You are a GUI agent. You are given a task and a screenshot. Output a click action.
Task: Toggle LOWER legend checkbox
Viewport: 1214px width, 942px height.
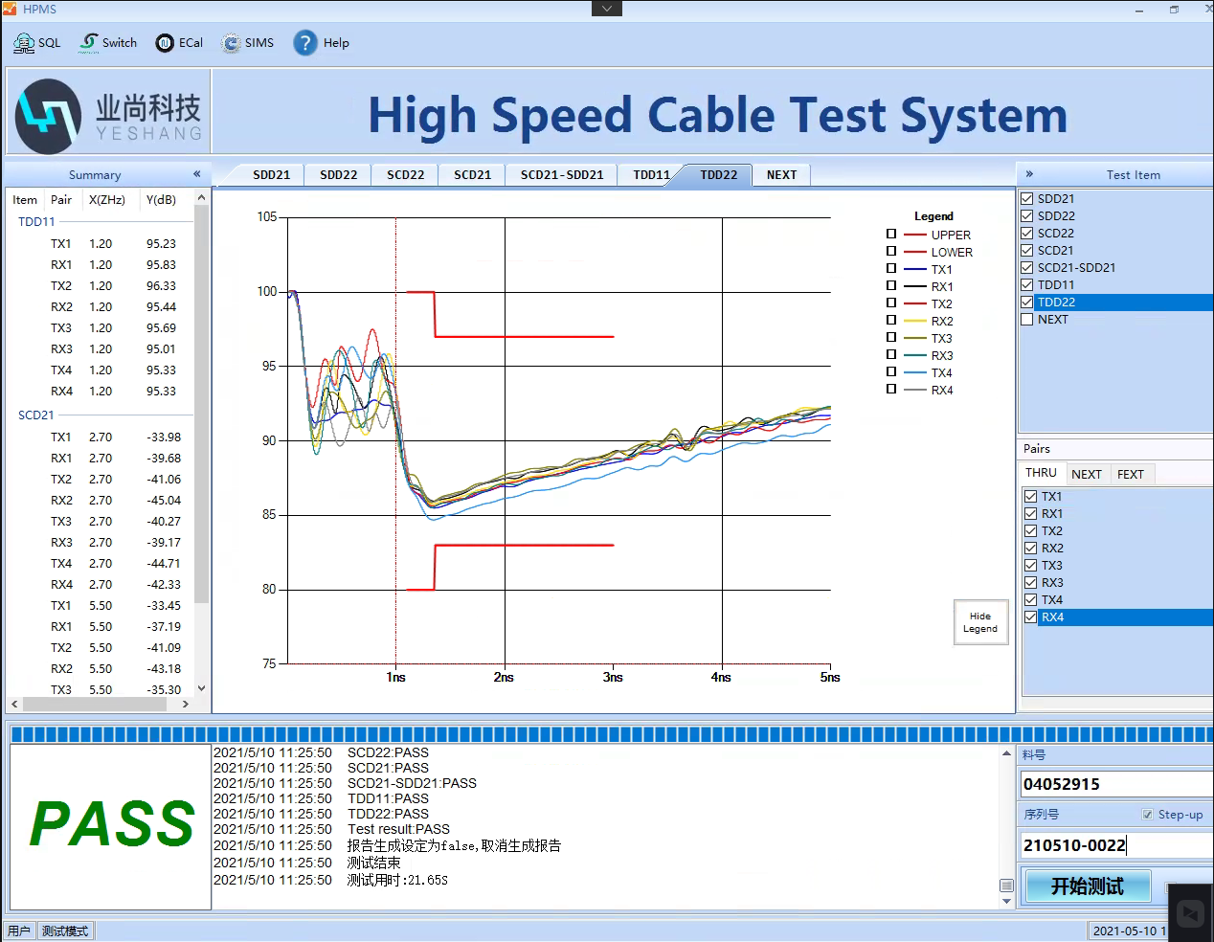[x=891, y=251]
